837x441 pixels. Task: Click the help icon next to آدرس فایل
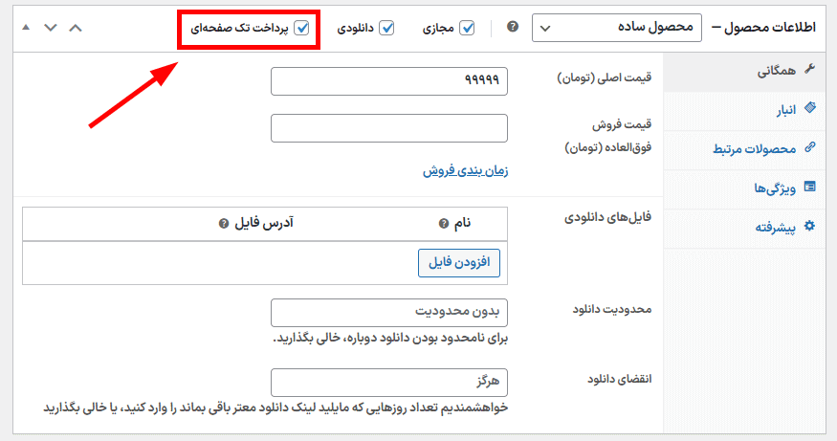pos(224,224)
